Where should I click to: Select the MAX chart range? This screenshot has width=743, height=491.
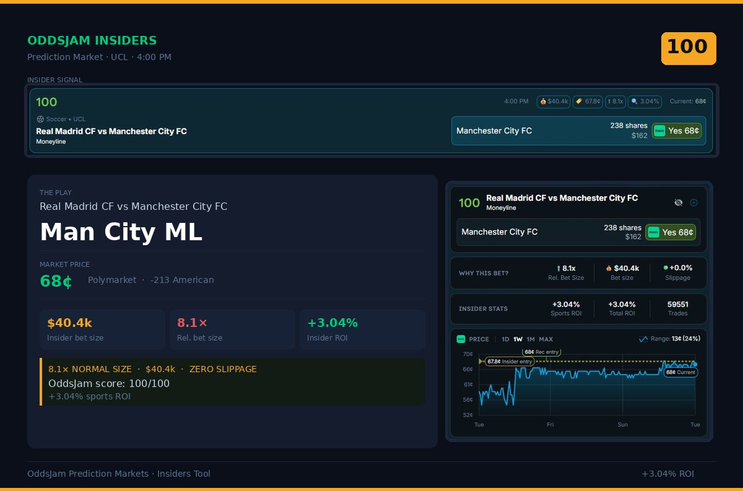pos(546,339)
